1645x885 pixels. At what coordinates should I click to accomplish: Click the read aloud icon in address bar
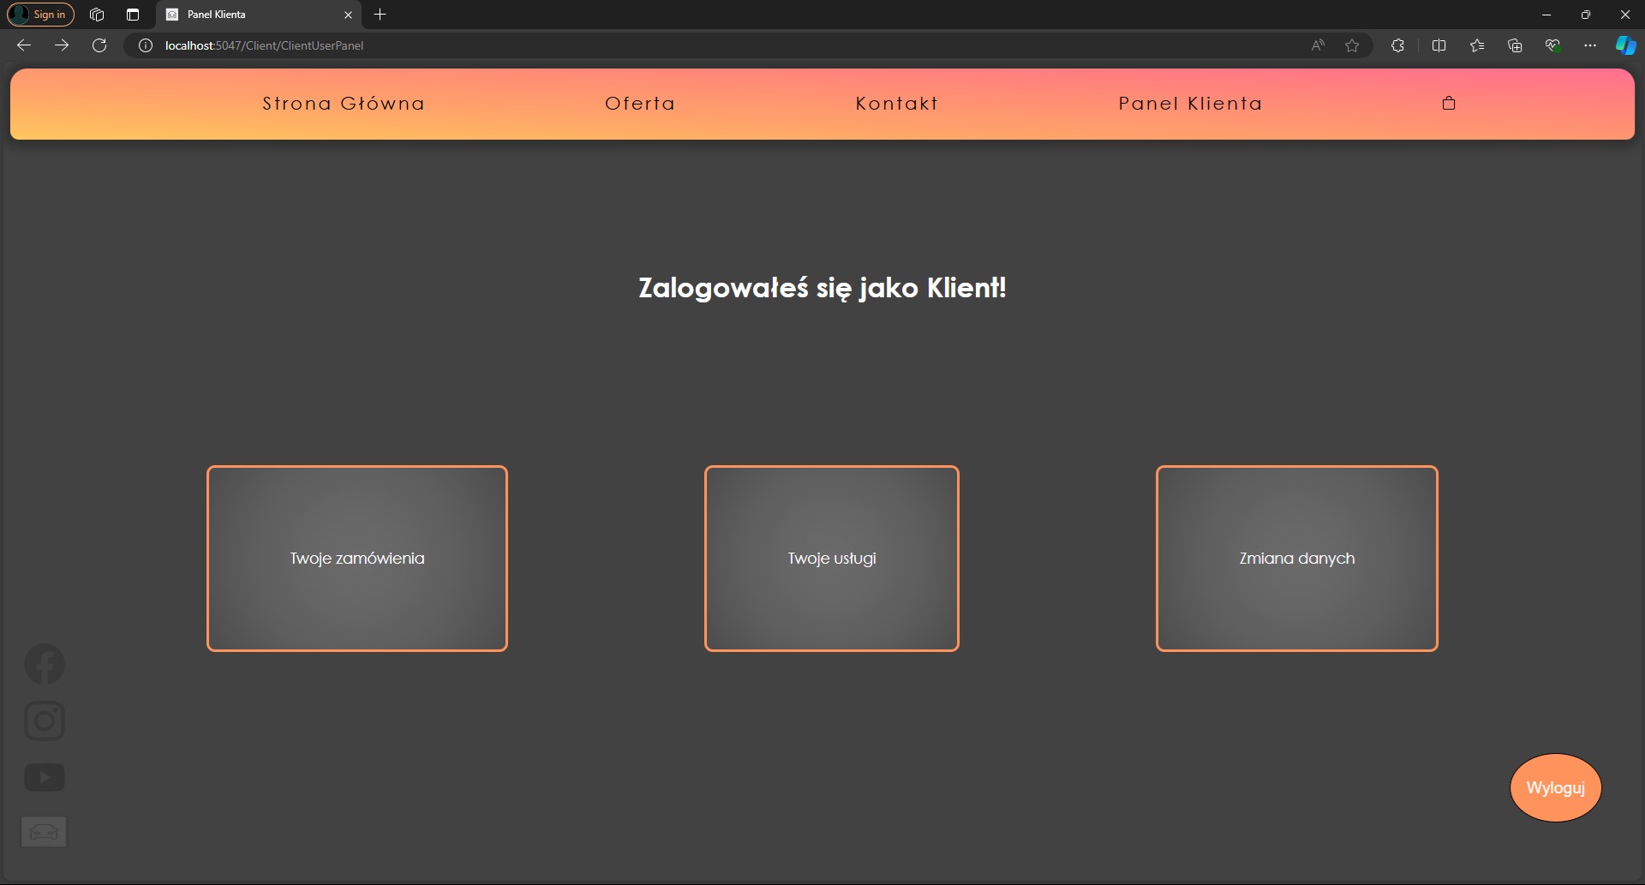[1317, 45]
